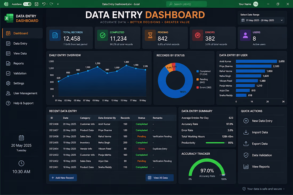Open the Dashboard sidebar item

23,33
